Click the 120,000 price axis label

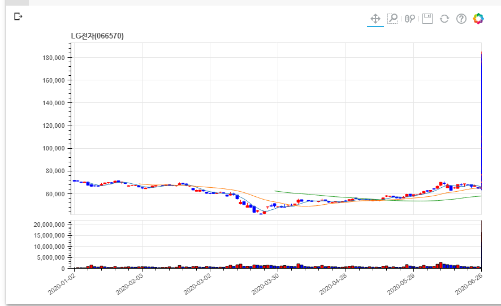tap(54, 126)
